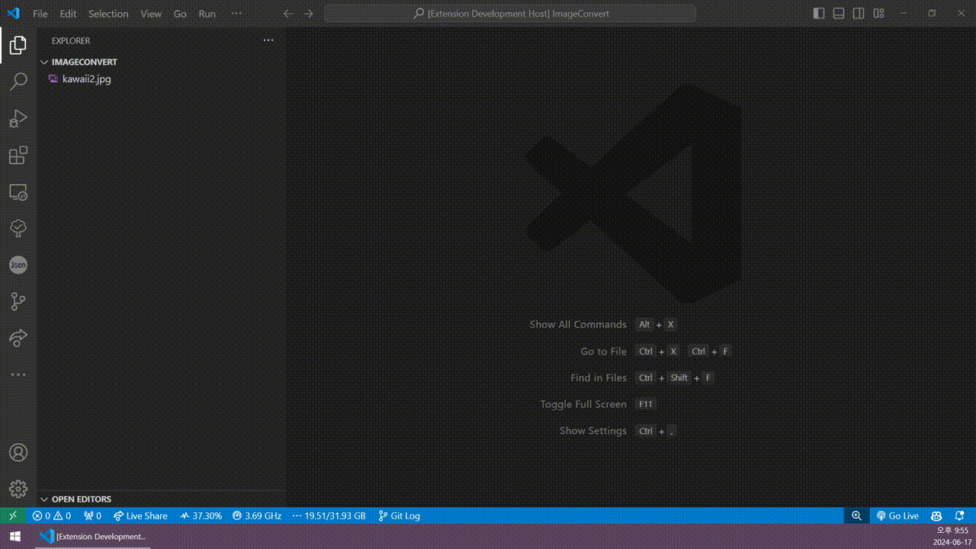Open the Run menu
The width and height of the screenshot is (976, 549).
(x=207, y=14)
